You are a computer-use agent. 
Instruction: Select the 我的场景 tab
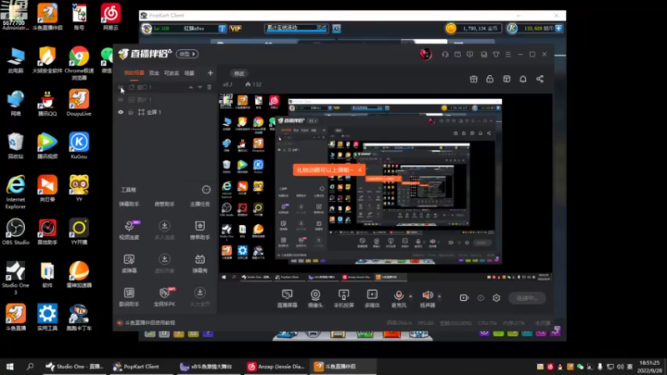tap(134, 73)
